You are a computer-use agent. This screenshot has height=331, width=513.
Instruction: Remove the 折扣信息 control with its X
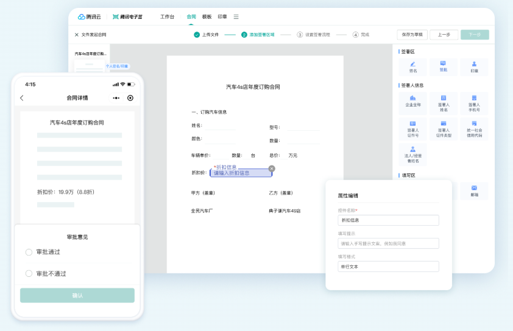point(272,169)
